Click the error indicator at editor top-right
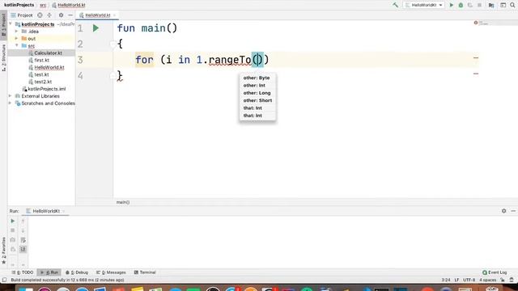518x291 pixels. tap(476, 23)
